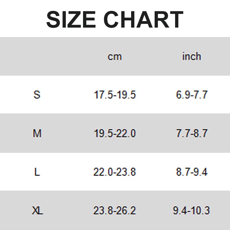Viewport: 230px width, 230px height.
Task: Click the word CHART in the title
Action: click(x=143, y=19)
